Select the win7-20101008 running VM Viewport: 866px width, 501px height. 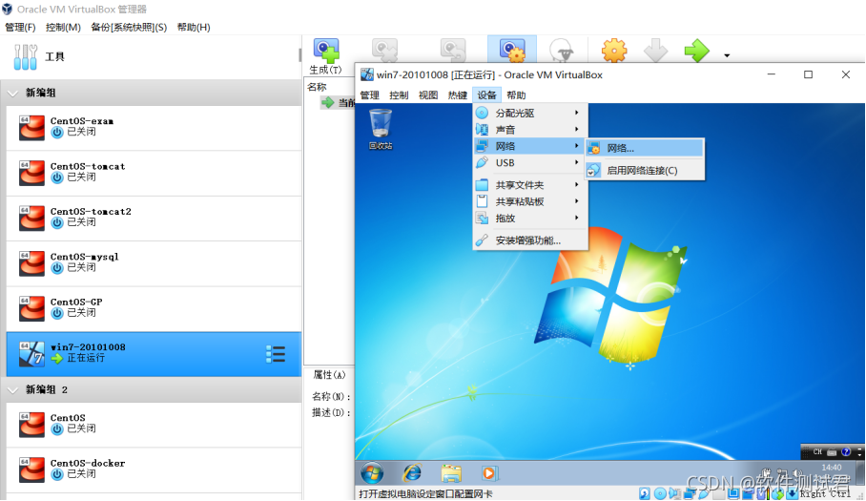click(x=154, y=354)
